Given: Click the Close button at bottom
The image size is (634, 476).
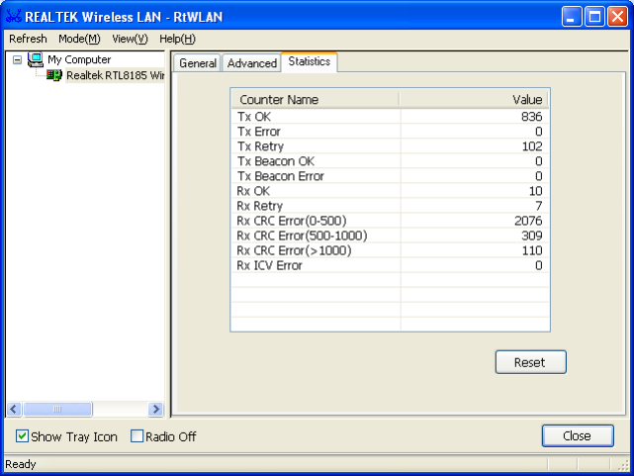Looking at the screenshot, I should [578, 435].
